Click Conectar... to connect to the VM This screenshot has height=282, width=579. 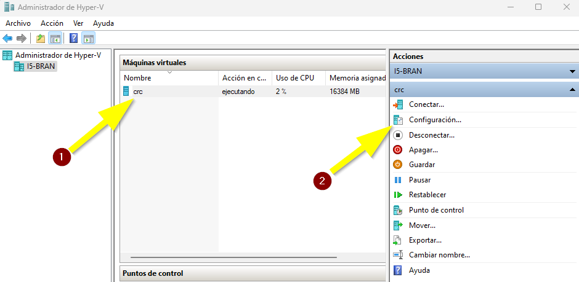point(426,104)
